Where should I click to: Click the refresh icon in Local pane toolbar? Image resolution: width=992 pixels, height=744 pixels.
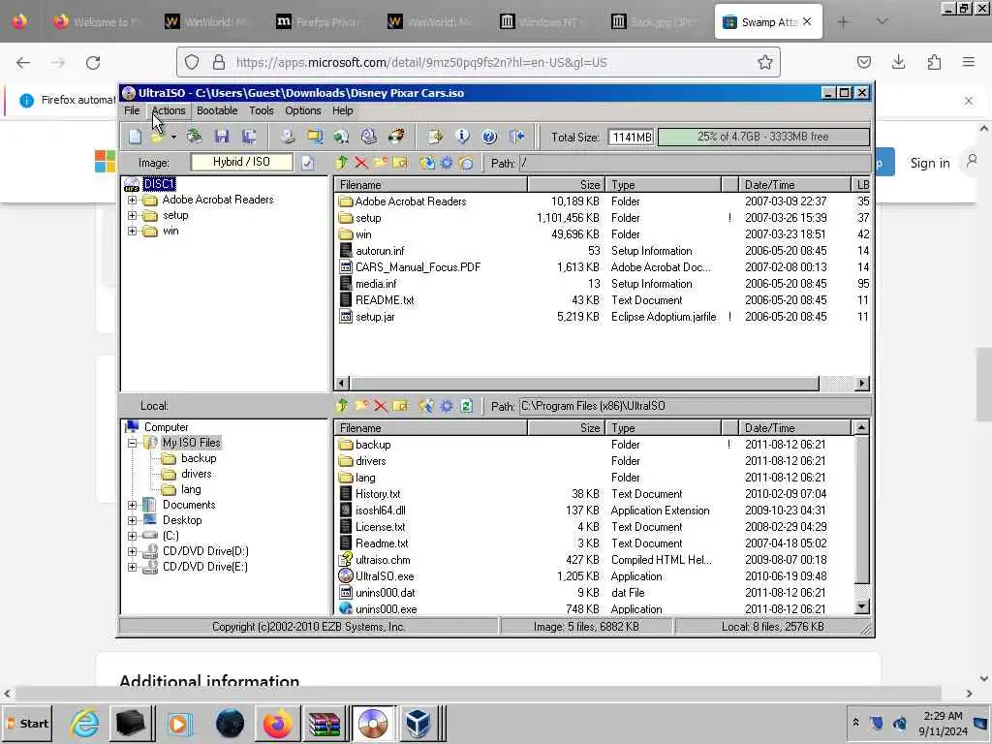(x=466, y=406)
